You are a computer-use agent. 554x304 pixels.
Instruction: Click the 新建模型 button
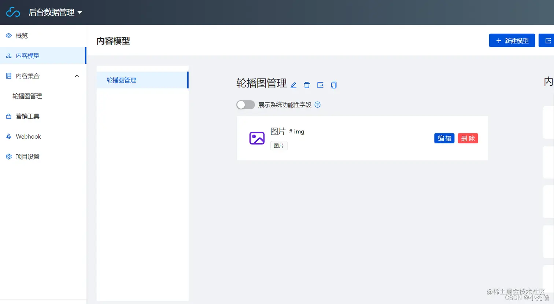[512, 40]
